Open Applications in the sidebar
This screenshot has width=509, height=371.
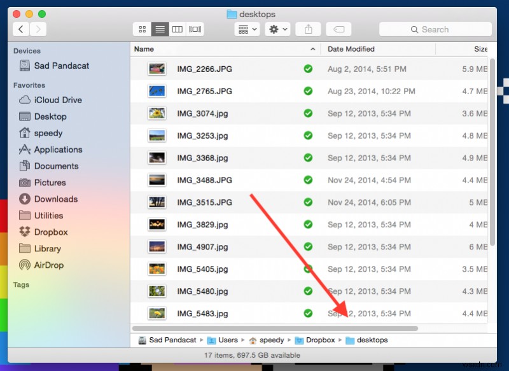[51, 150]
